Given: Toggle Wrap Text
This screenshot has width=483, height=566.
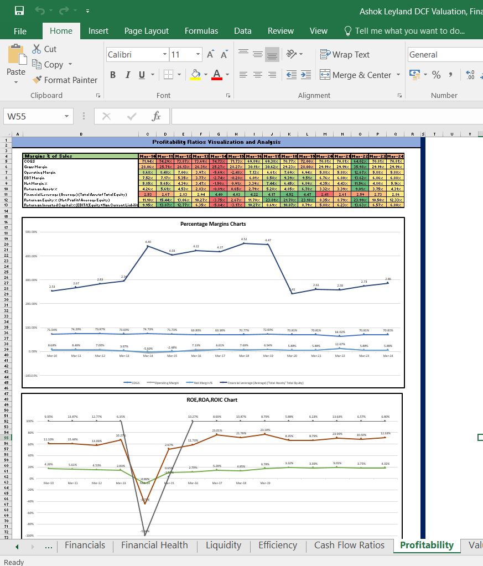Looking at the screenshot, I should tap(345, 55).
